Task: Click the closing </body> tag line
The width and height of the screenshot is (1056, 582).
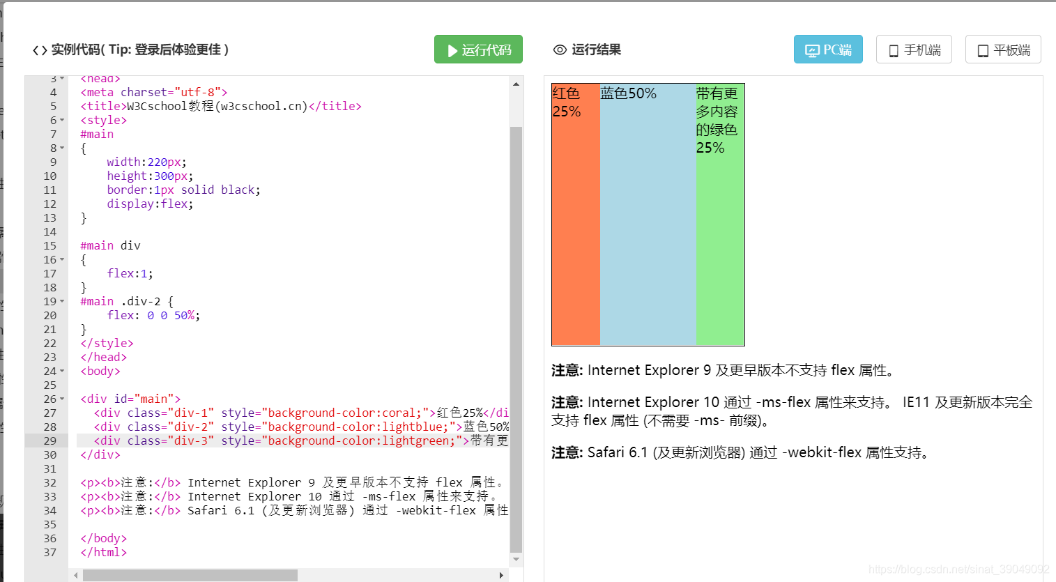Action: [104, 538]
